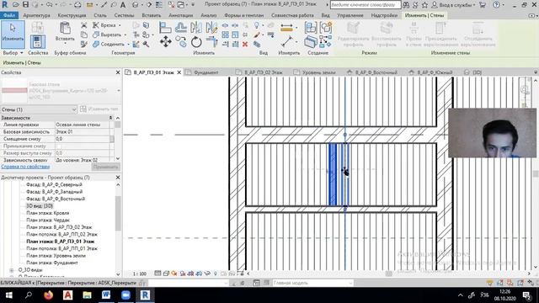Image resolution: width=539 pixels, height=303 pixels.
Task: Select the Copy tool beside Move
Action: pyautogui.click(x=181, y=42)
